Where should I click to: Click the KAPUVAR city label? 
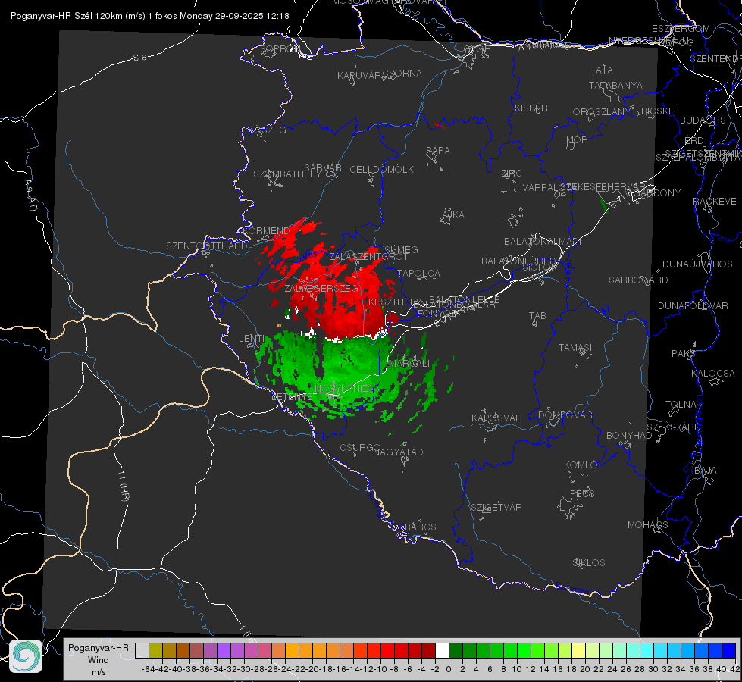coord(359,76)
